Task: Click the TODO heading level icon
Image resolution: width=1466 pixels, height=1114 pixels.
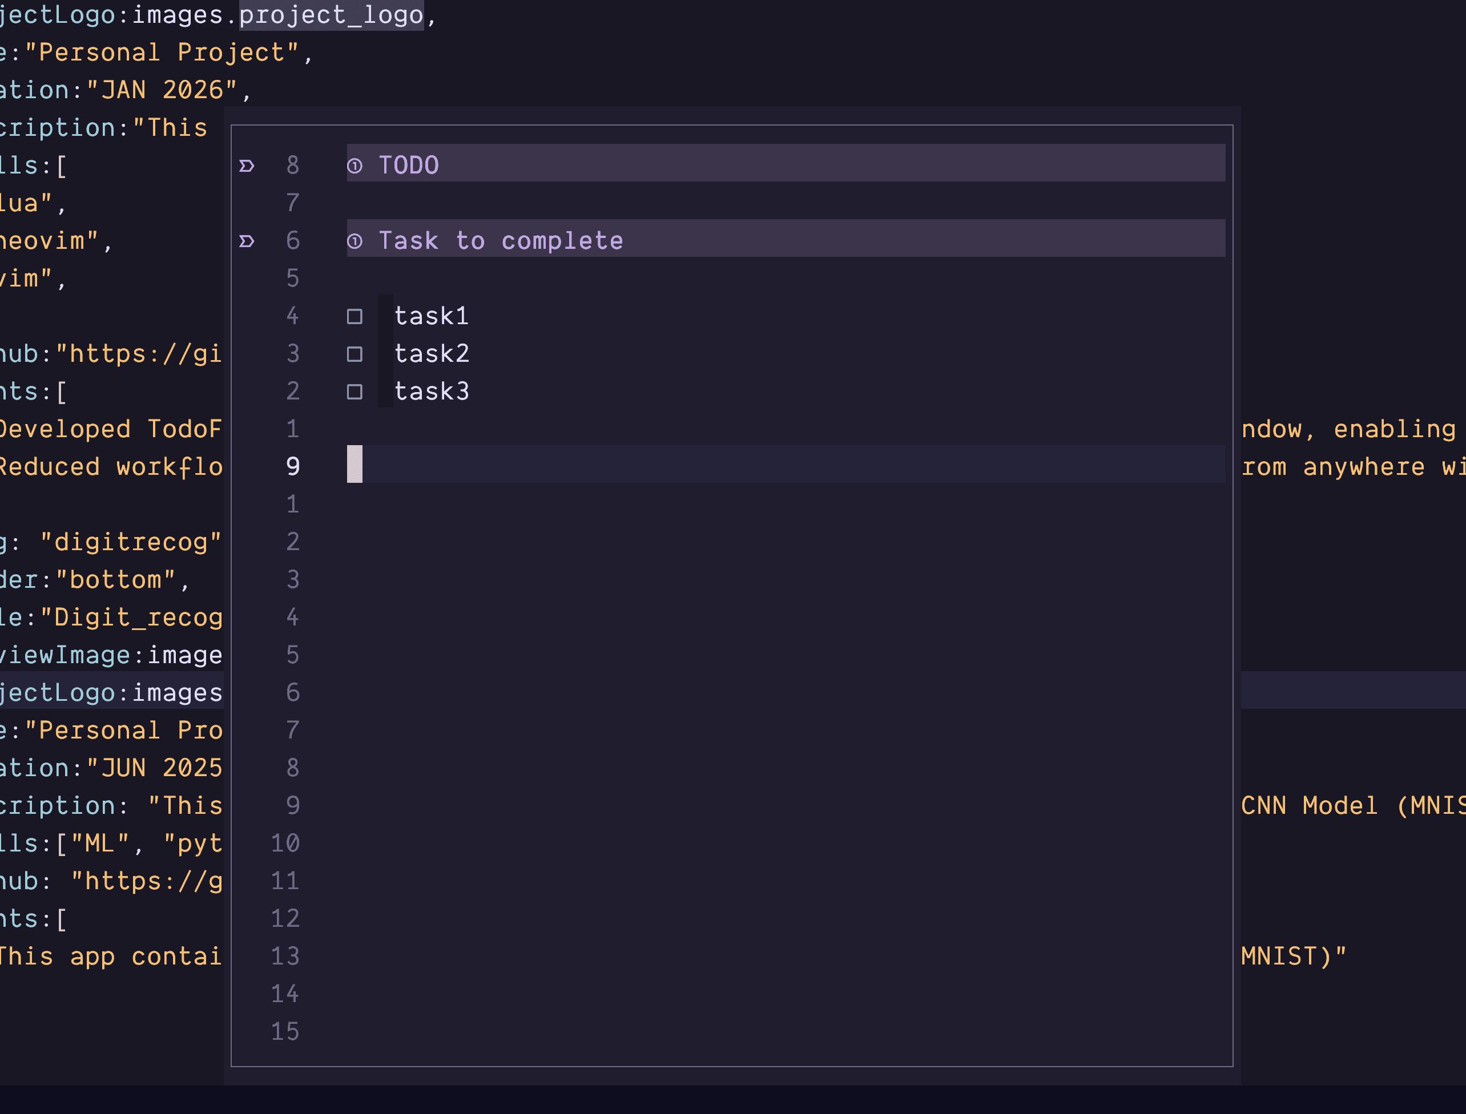Action: tap(355, 166)
